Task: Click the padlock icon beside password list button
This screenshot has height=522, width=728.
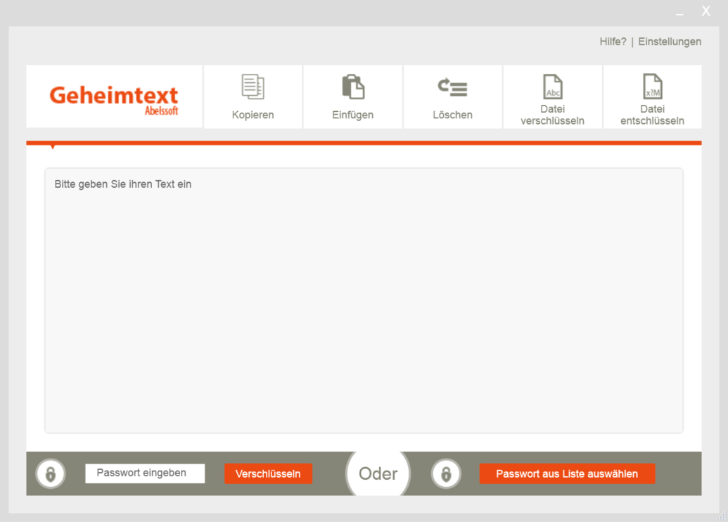Action: [446, 473]
